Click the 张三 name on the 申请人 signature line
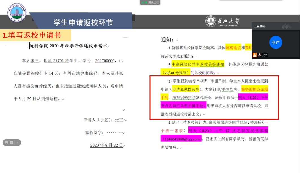The width and height of the screenshot is (300, 173). tap(119, 120)
